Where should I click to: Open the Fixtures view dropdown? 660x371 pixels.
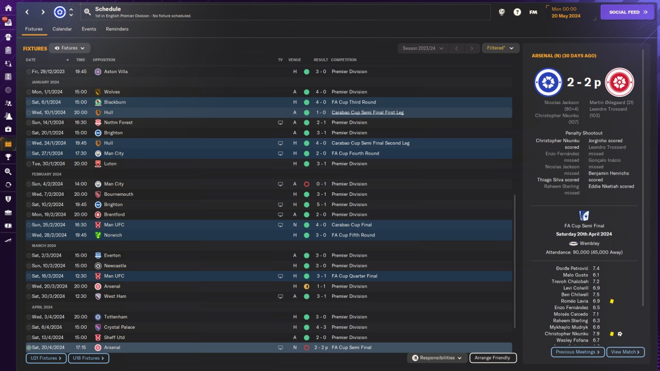70,48
